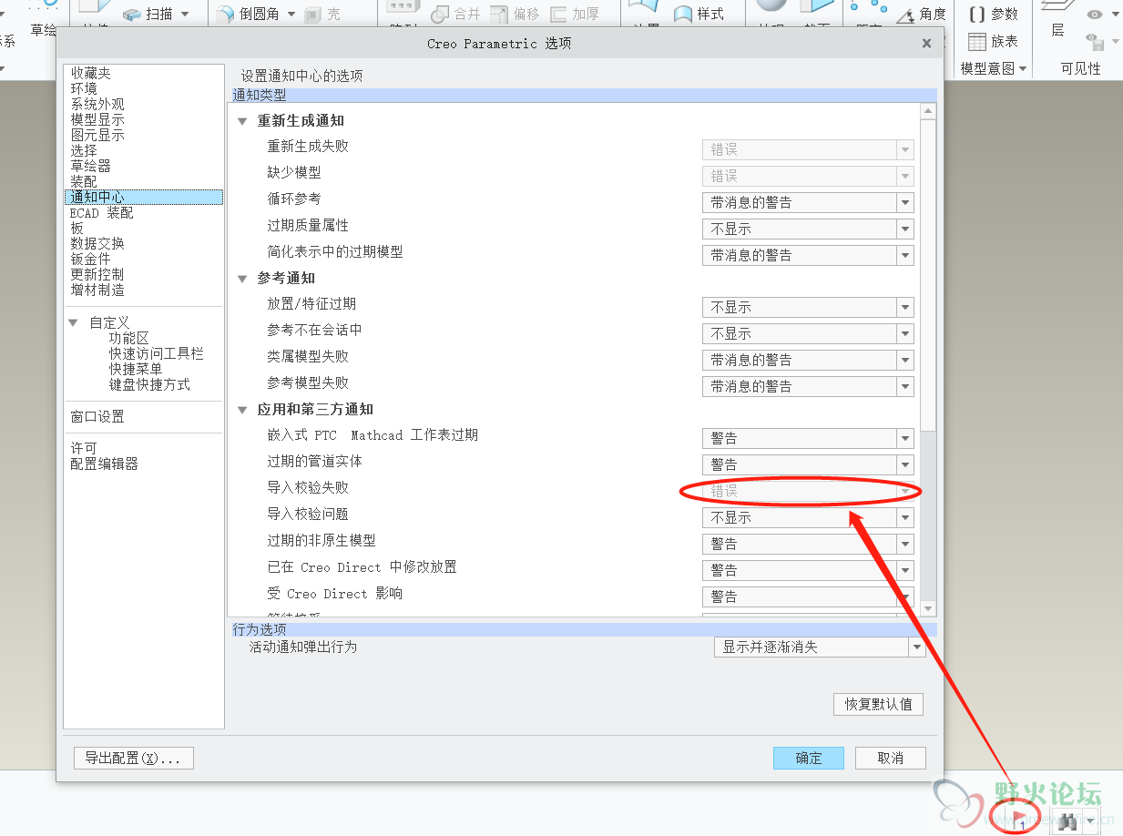Open the 活动通知弹出行为 dropdown
Screen dimensions: 1123x836
[820, 647]
